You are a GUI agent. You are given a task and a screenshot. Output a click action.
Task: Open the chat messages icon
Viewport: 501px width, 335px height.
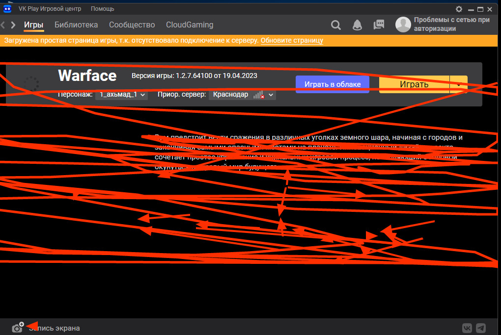(379, 25)
